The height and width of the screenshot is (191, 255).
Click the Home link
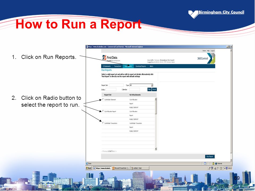[204, 51]
